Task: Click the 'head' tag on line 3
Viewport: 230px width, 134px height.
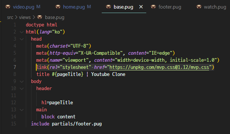Action: [x=36, y=39]
